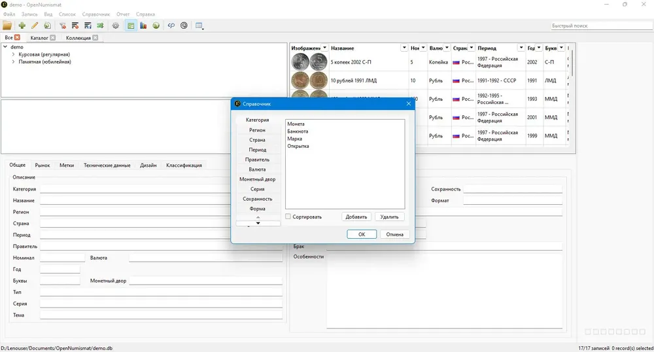Switch to the Технические данные tab
The height and width of the screenshot is (352, 654).
[x=107, y=165]
